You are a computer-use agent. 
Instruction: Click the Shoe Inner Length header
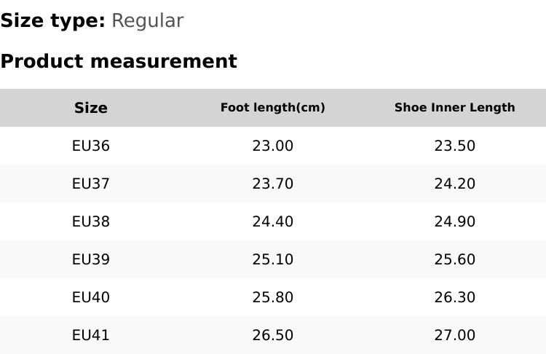(x=454, y=108)
